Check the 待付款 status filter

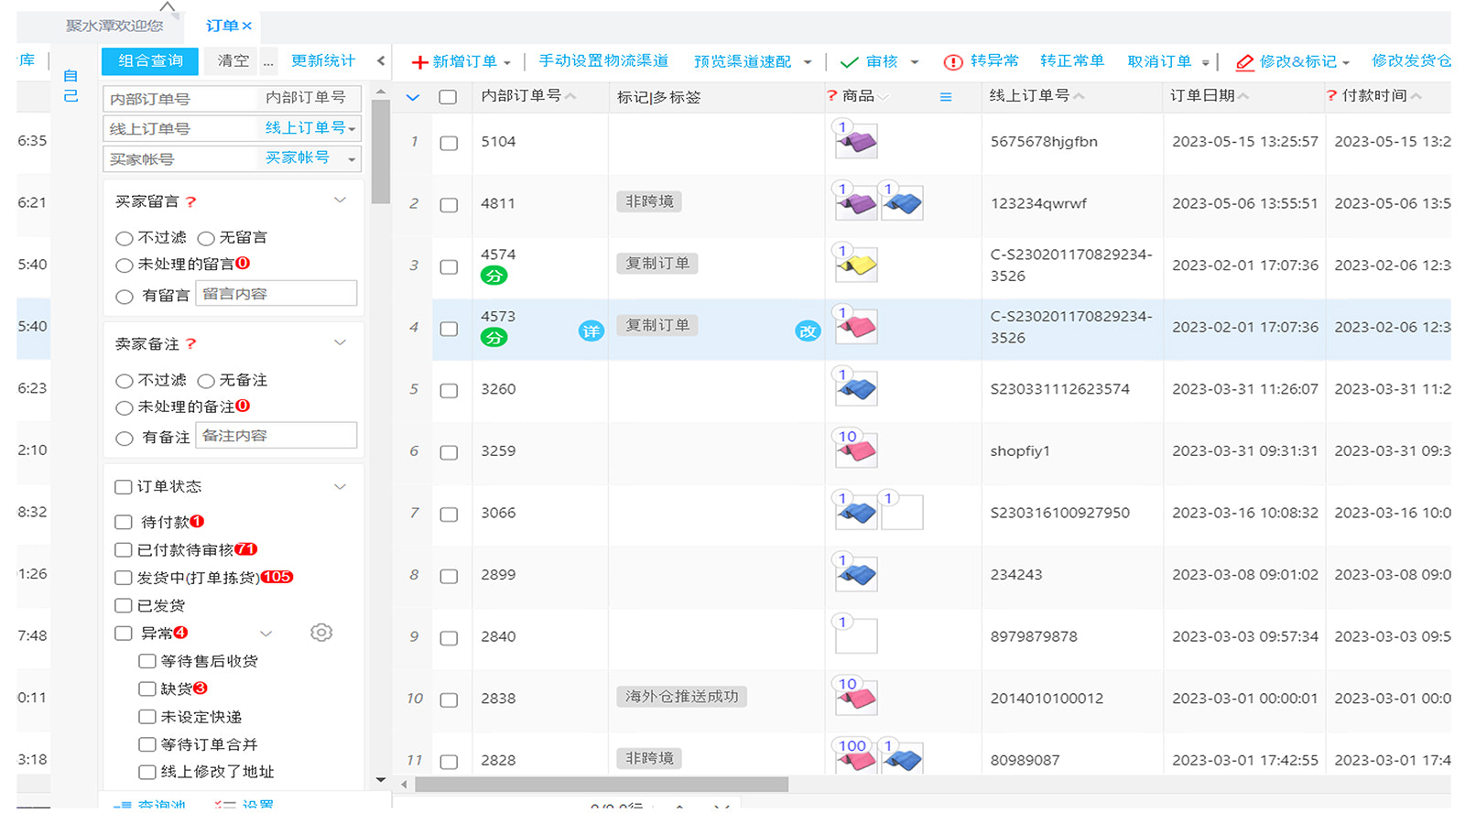pos(124,522)
